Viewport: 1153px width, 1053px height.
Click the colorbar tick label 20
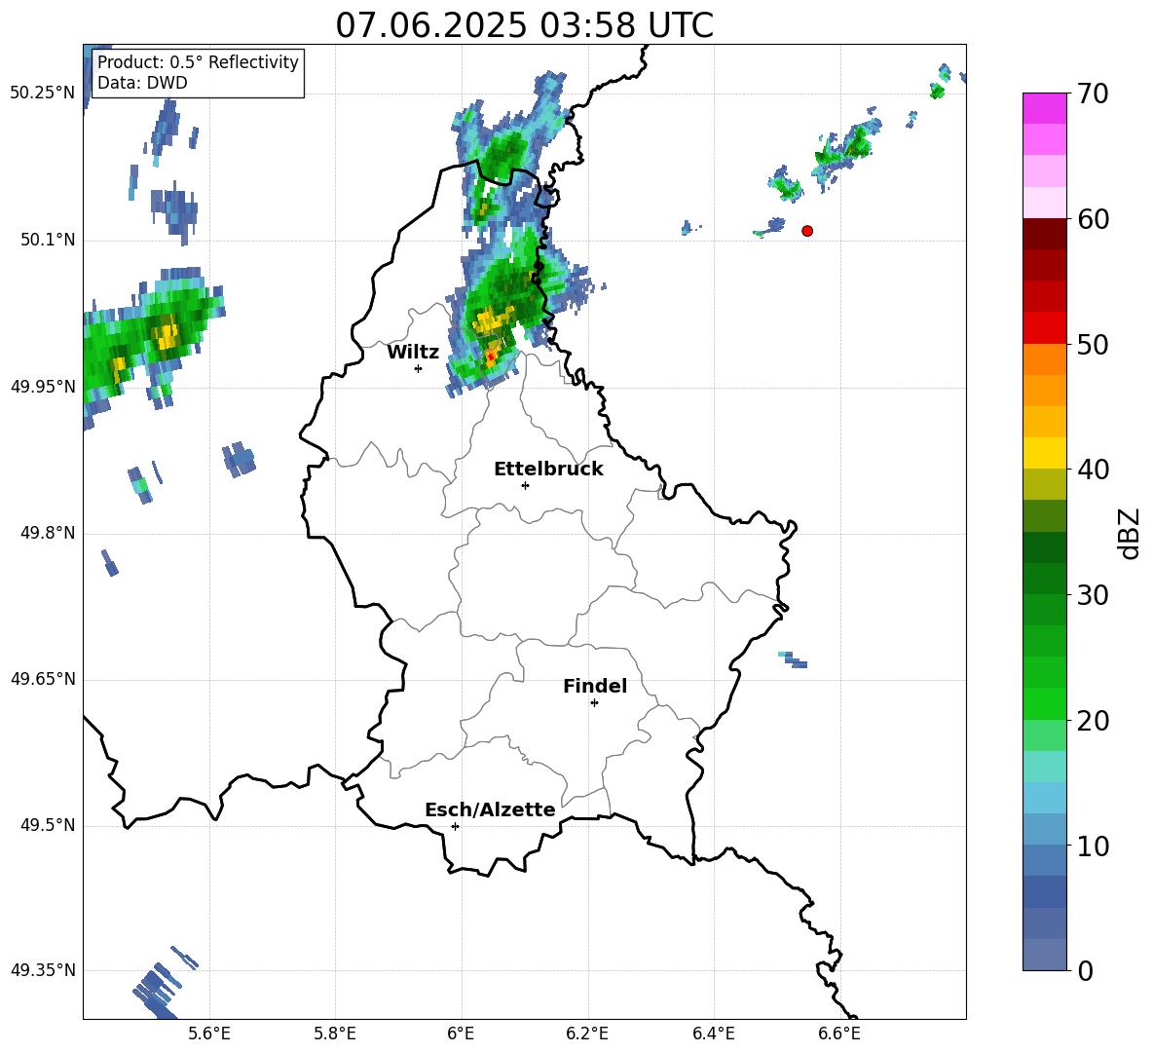(1093, 720)
